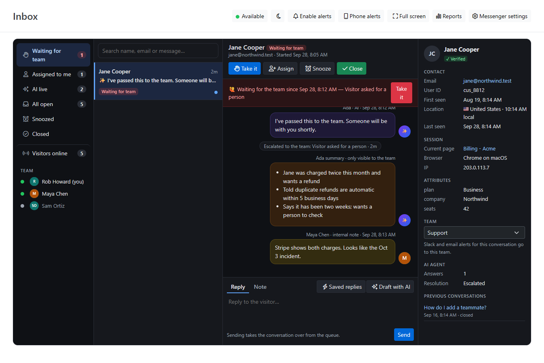
Task: Select the Waiting for team queue
Action: tap(54, 55)
